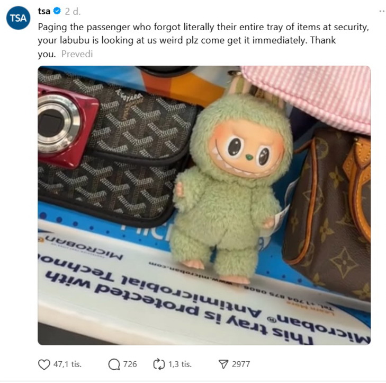Click the post text about the labubu
Screen dimensions: 386x383
click(203, 40)
